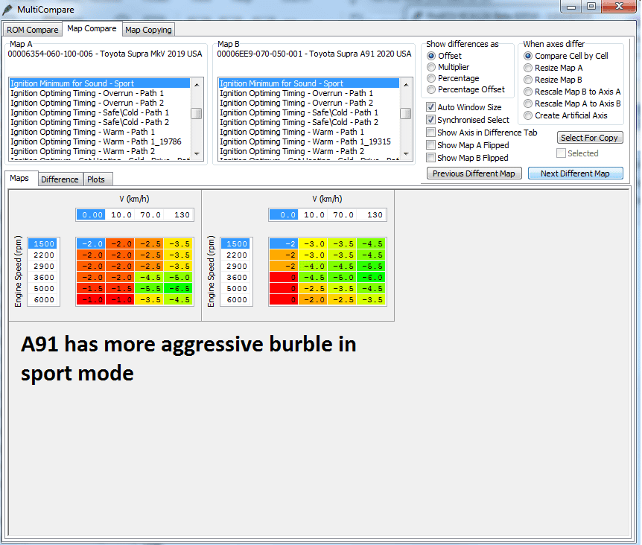Viewport: 642px width, 545px height.
Task: Select 'Warm - Path 1_19315' in Map B list
Action: coord(309,141)
